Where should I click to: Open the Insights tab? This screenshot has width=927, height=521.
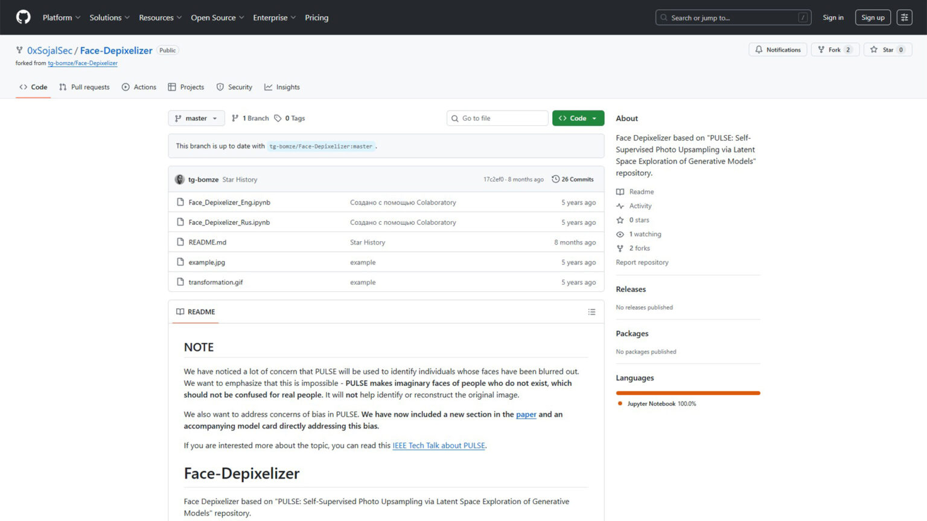pos(282,87)
